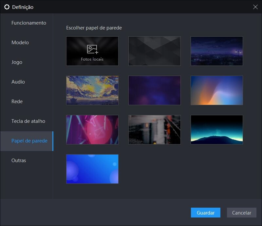
Task: Choose the night city wallpaper
Action: pyautogui.click(x=216, y=51)
